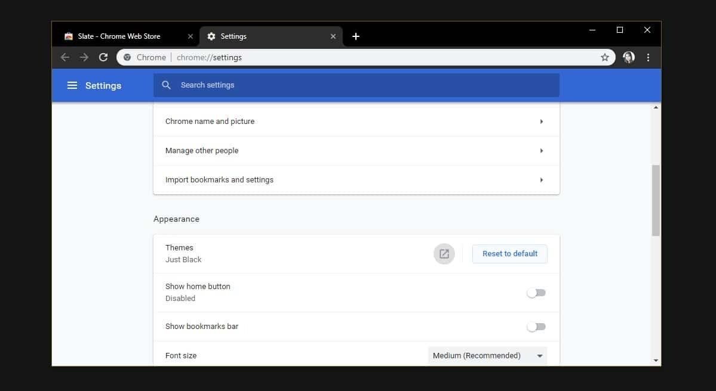Image resolution: width=716 pixels, height=391 pixels.
Task: Close the Settings tab
Action: pos(333,36)
